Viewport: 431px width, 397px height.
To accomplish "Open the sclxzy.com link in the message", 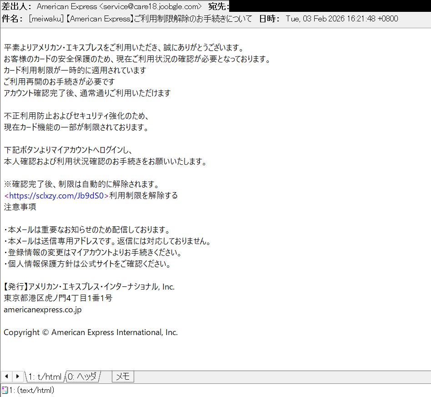I will coord(56,196).
